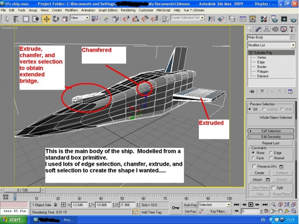Open Customize menu

[146, 10]
